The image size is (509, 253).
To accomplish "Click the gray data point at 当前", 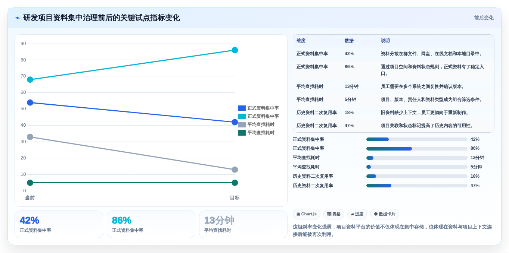I will click(30, 137).
